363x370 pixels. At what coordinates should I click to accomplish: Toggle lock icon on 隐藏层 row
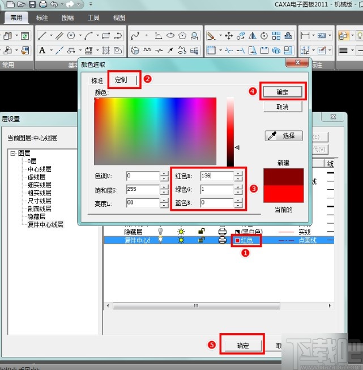[x=201, y=231]
